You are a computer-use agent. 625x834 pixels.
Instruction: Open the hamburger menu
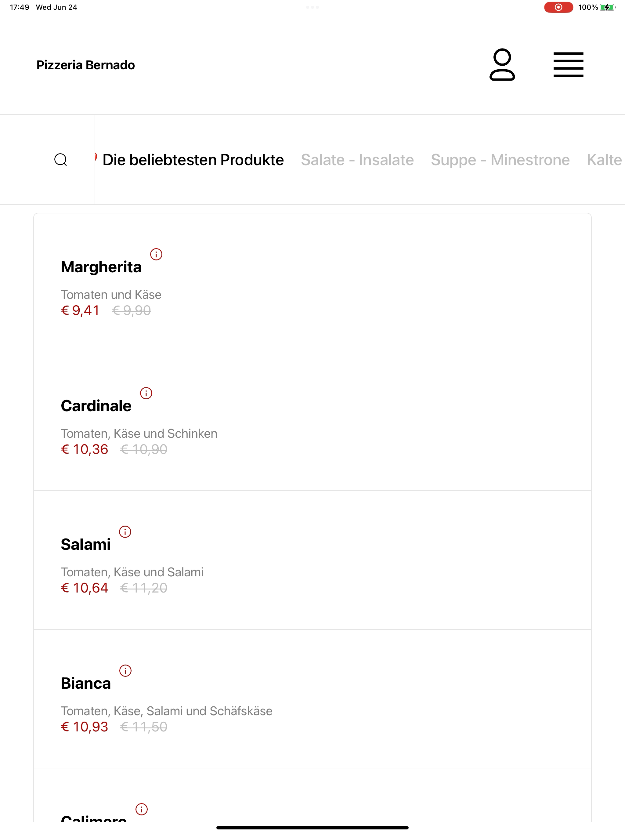(568, 65)
